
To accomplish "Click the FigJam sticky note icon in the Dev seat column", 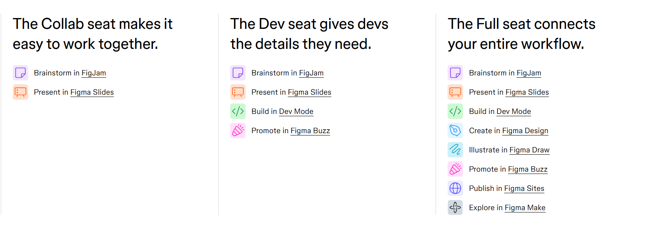I will (x=238, y=73).
